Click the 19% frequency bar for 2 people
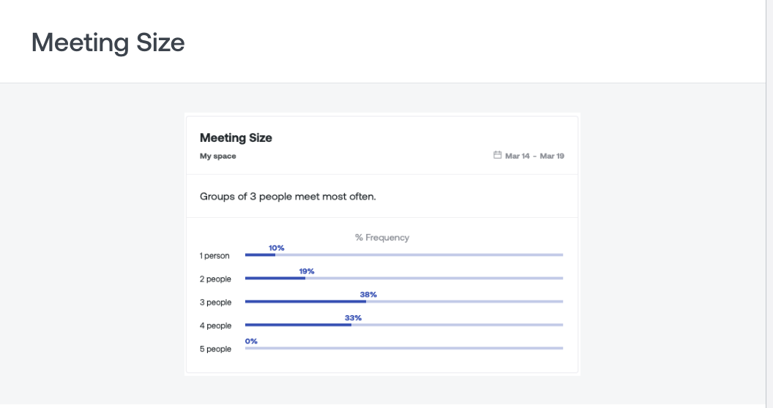 tap(275, 278)
